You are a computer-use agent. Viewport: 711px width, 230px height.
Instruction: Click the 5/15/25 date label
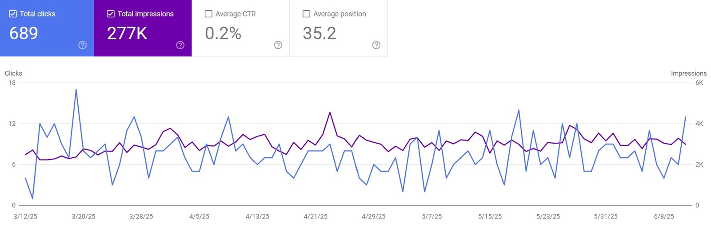click(490, 216)
